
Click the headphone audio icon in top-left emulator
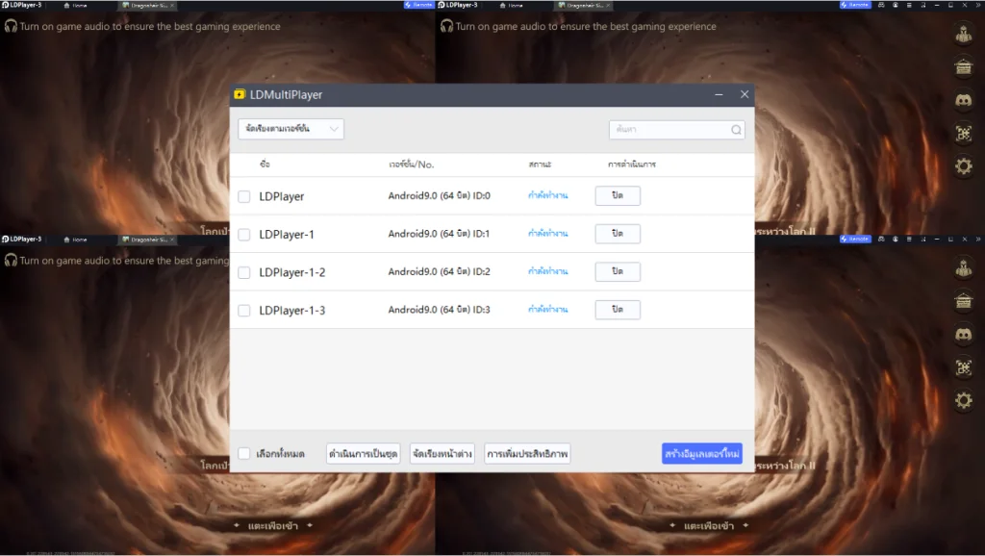(x=11, y=26)
